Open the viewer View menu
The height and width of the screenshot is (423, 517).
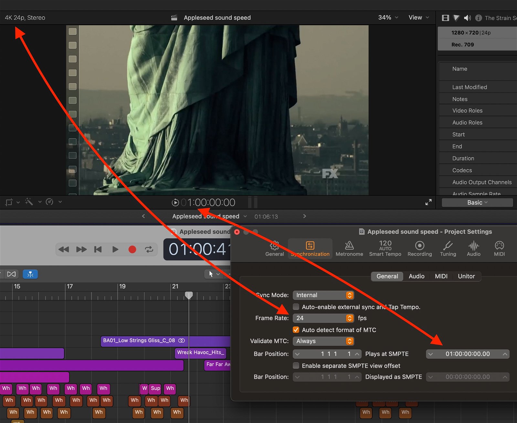pyautogui.click(x=419, y=17)
